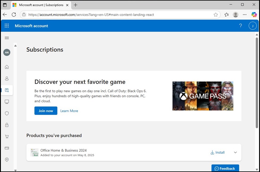Expand Office Home & Business 2024 details chevron
Screen dimensions: 260x172
[x=235, y=152]
